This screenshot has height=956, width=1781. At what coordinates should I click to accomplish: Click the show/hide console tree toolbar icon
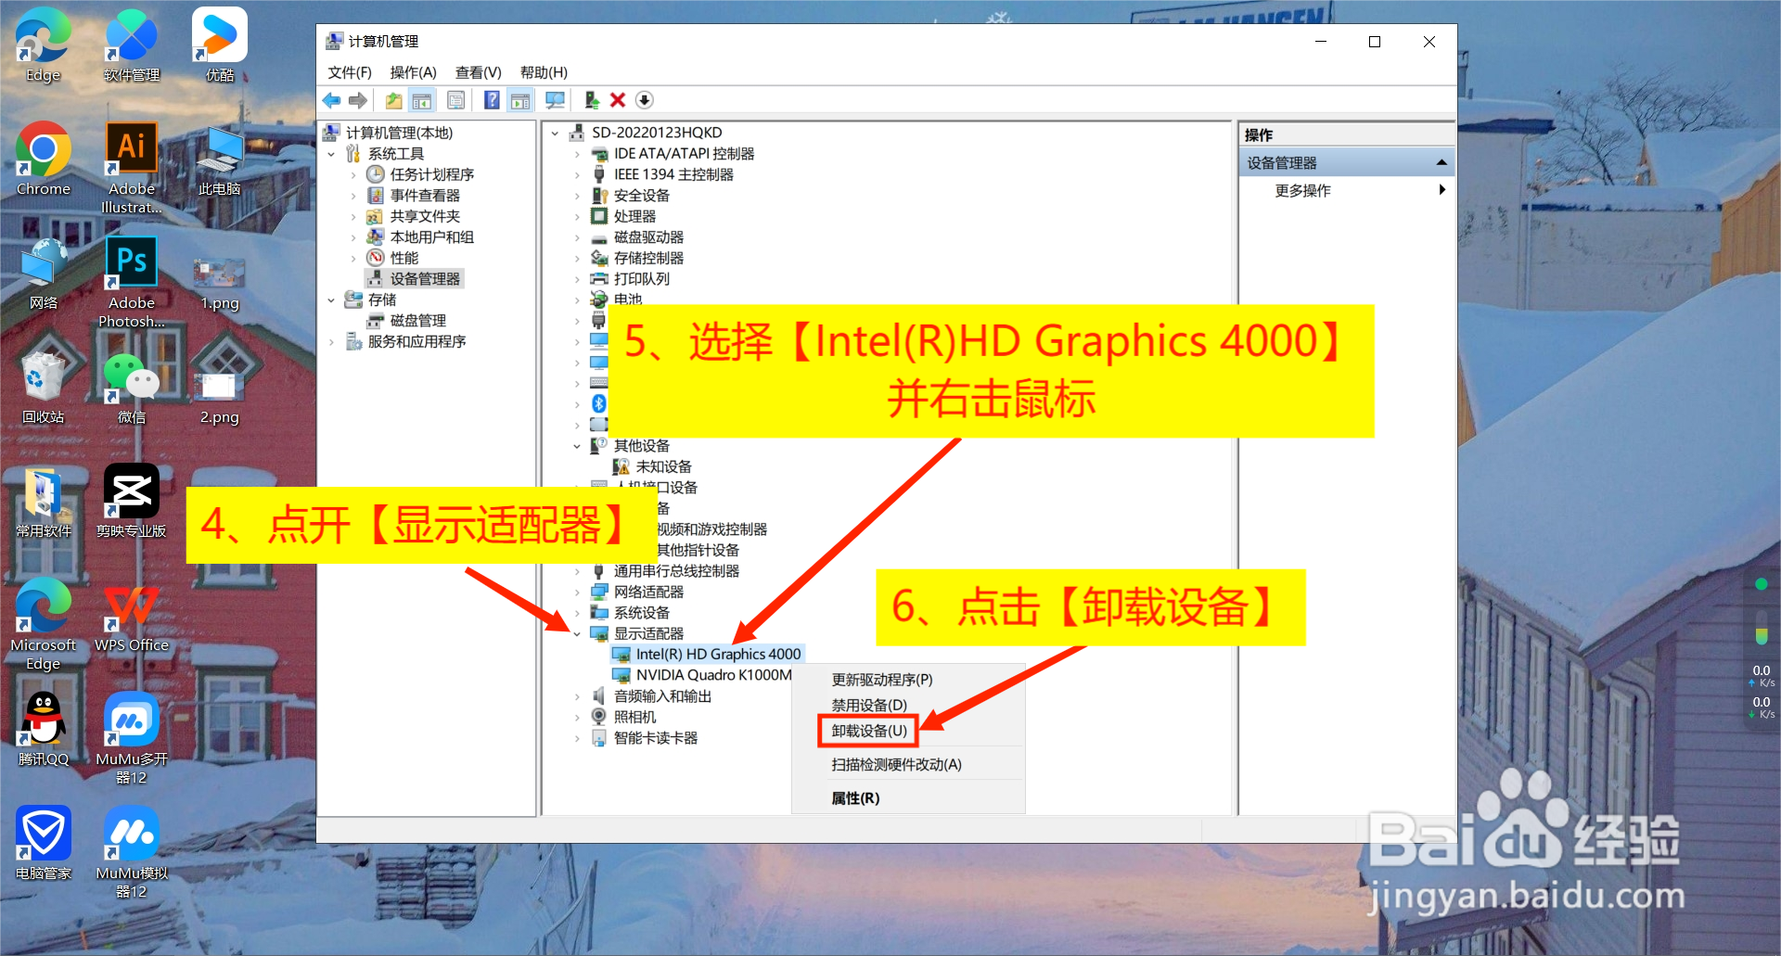click(x=421, y=99)
